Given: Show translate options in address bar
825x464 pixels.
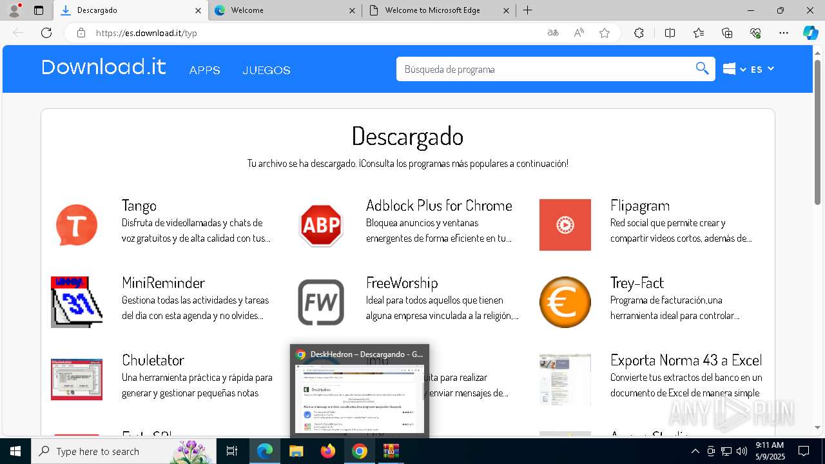Looking at the screenshot, I should (x=553, y=33).
